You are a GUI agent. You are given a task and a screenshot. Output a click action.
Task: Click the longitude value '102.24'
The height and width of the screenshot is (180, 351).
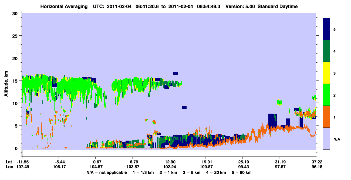pos(169,167)
